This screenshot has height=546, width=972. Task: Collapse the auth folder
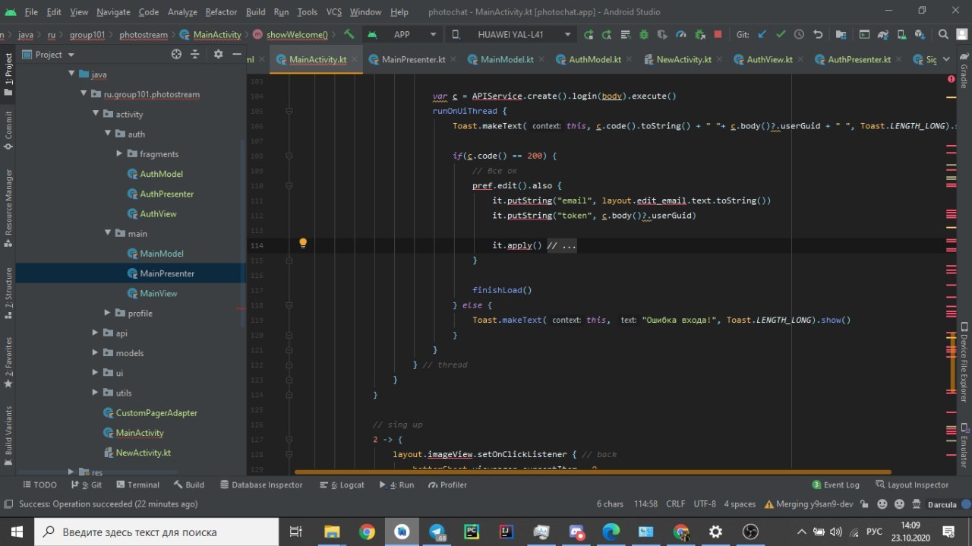click(108, 134)
